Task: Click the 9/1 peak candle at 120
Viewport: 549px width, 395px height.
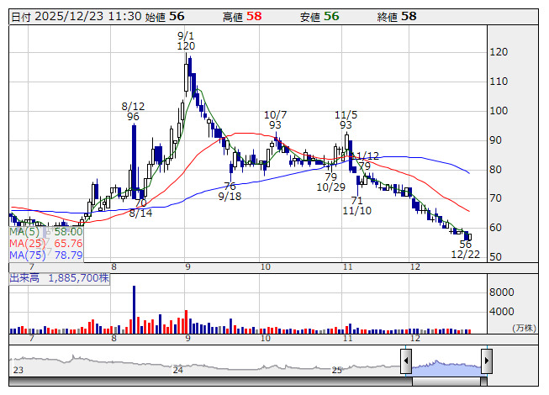Action: pyautogui.click(x=189, y=71)
